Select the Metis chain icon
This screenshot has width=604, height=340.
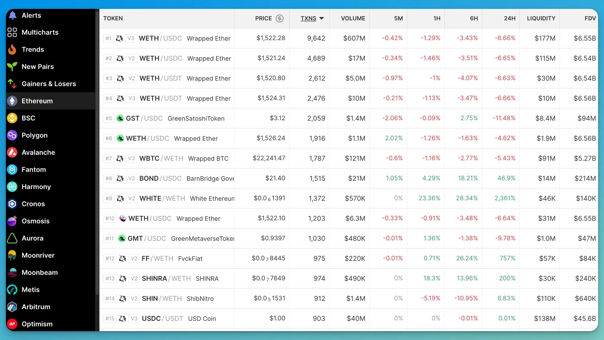pos(12,290)
